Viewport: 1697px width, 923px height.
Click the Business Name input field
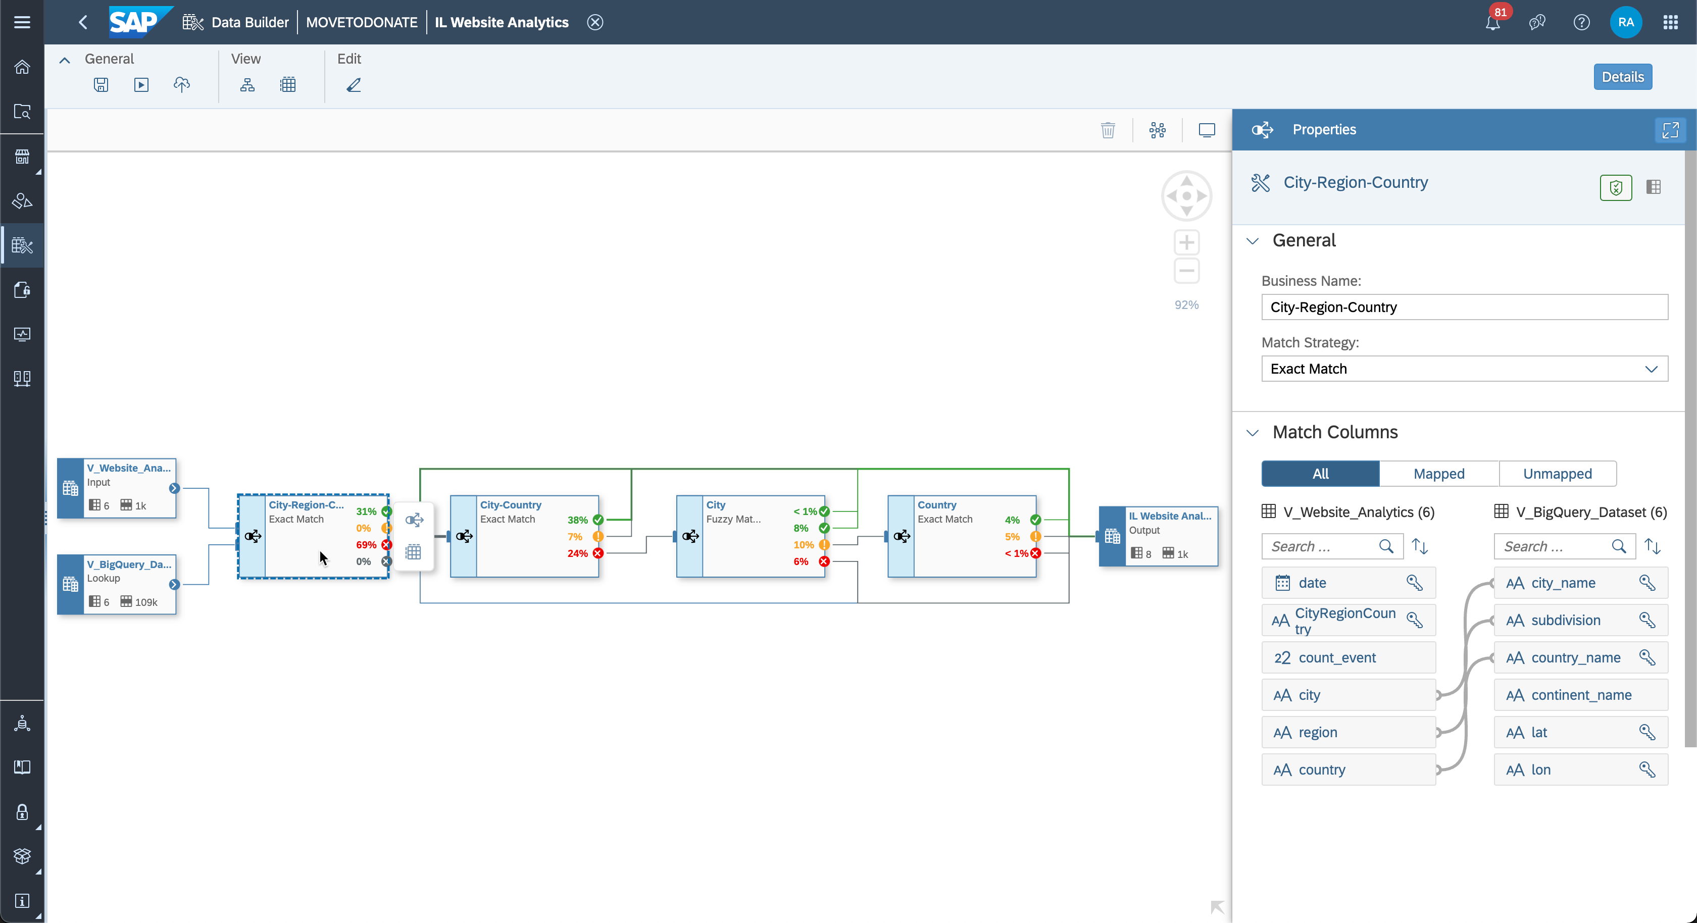(1464, 307)
